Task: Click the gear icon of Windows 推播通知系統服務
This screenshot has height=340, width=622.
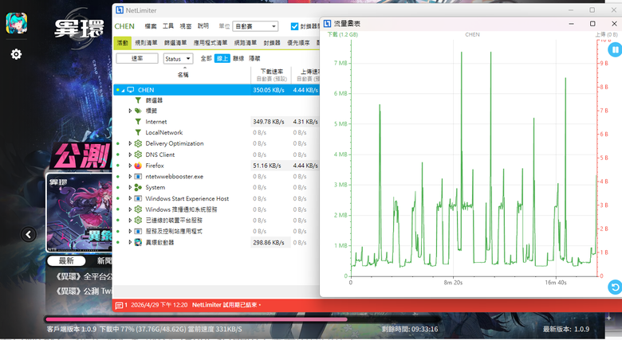Action: pos(138,209)
